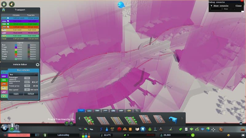246x138 pixels.
Task: Switch to the taxi tab in transport toolbar
Action: point(129,110)
